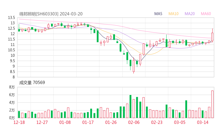Image resolution: width=217 pixels, height=129 pixels.
Task: Click the tallest red volume bar at far right
Action: [x=212, y=104]
